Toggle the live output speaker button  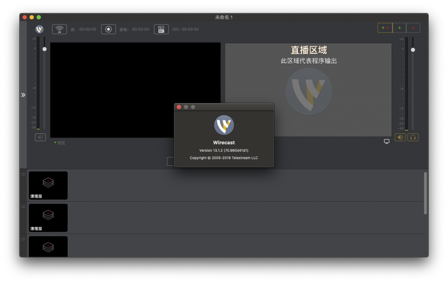point(400,137)
